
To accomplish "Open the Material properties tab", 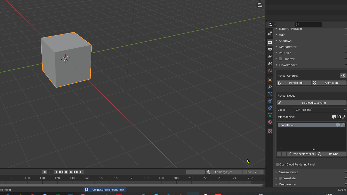I will click(x=270, y=122).
